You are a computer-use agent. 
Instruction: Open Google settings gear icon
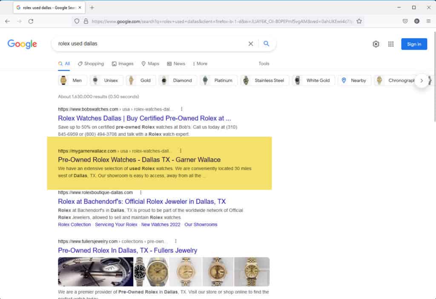(376, 44)
